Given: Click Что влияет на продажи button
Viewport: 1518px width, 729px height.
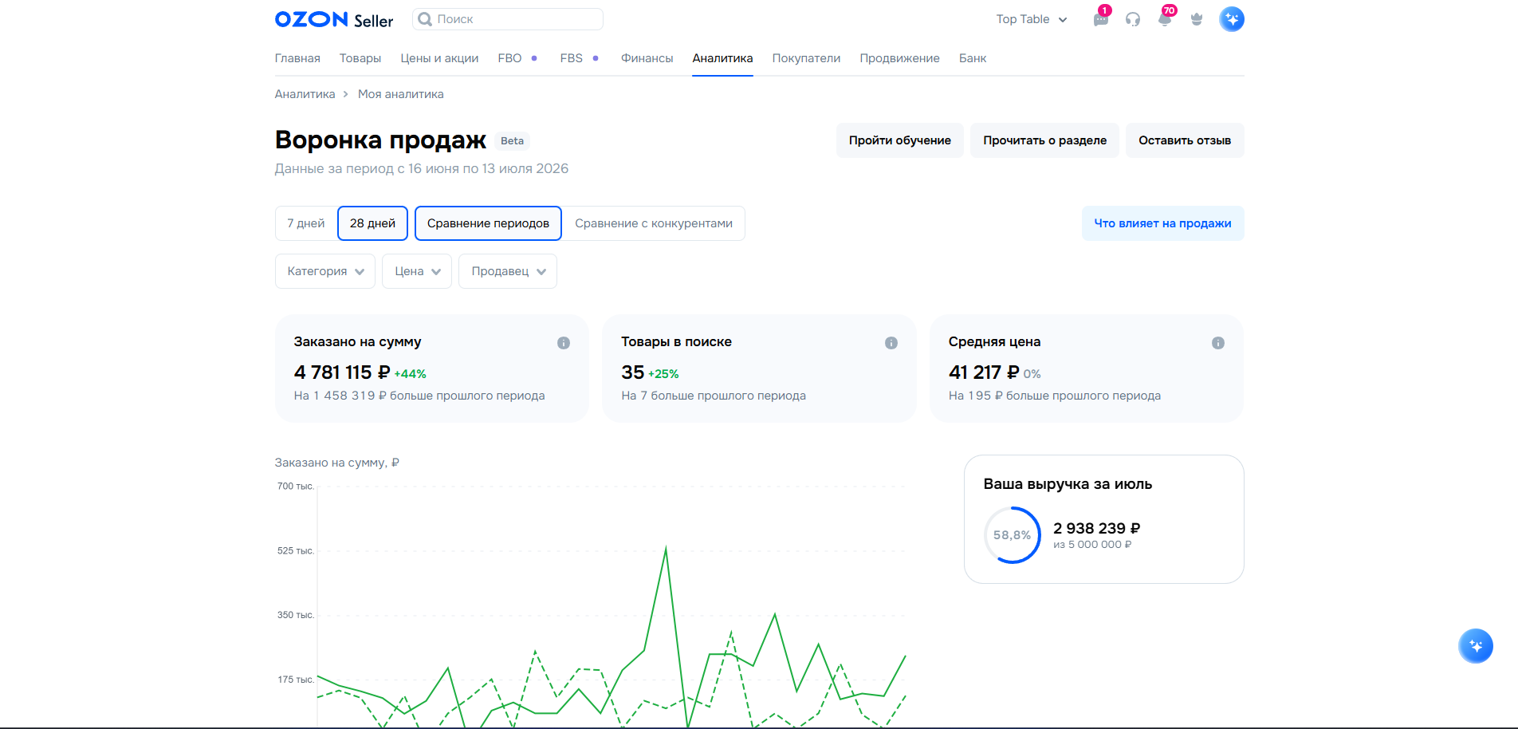Looking at the screenshot, I should click(x=1162, y=223).
